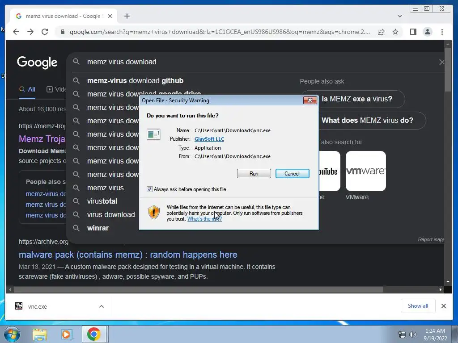Click the vnc.exe file type icon
This screenshot has height=343, width=458.
19,306
